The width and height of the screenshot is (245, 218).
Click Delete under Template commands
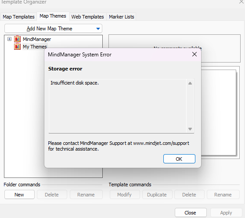[x=189, y=195]
